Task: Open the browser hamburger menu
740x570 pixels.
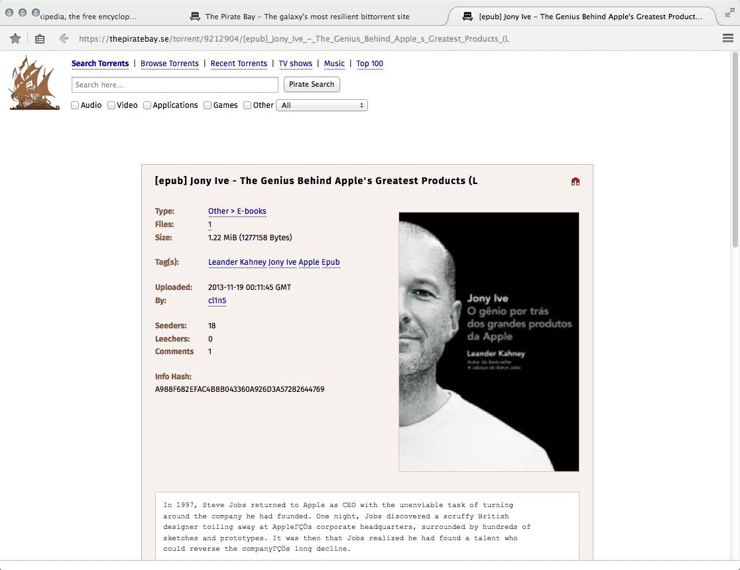Action: point(727,38)
